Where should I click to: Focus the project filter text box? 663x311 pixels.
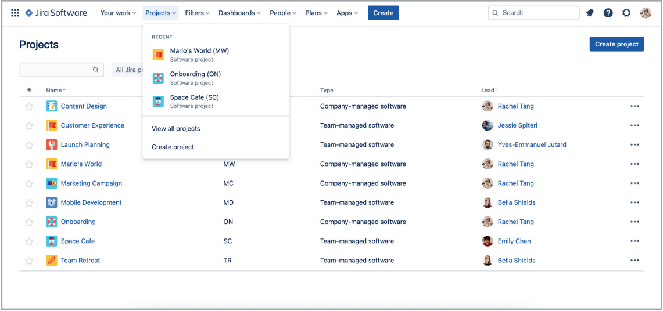[x=62, y=70]
